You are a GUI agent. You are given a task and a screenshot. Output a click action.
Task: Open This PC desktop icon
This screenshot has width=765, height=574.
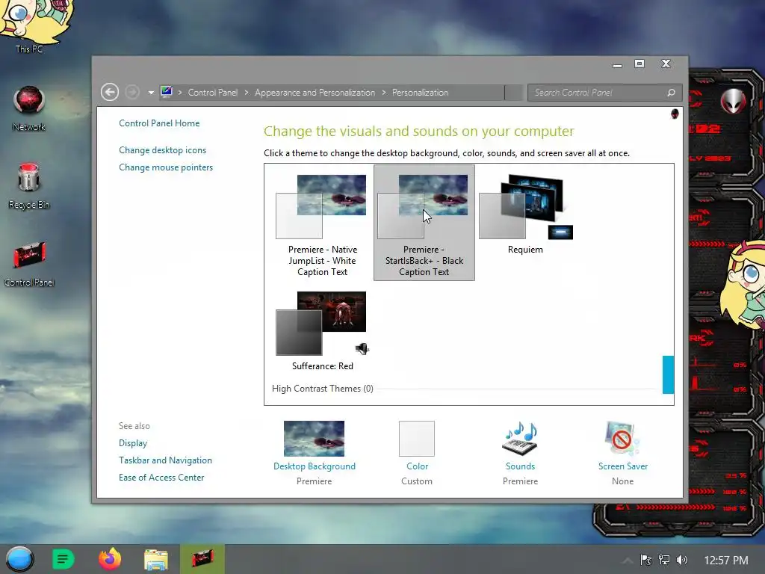(29, 25)
